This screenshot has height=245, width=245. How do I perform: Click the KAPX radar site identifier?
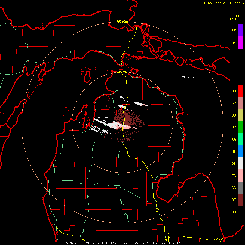pyautogui.click(x=140, y=243)
